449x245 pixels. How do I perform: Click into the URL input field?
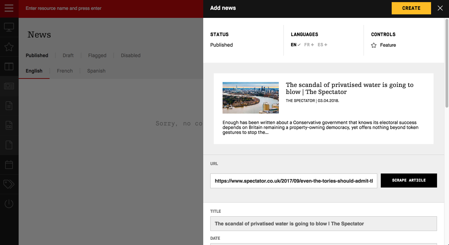click(294, 181)
